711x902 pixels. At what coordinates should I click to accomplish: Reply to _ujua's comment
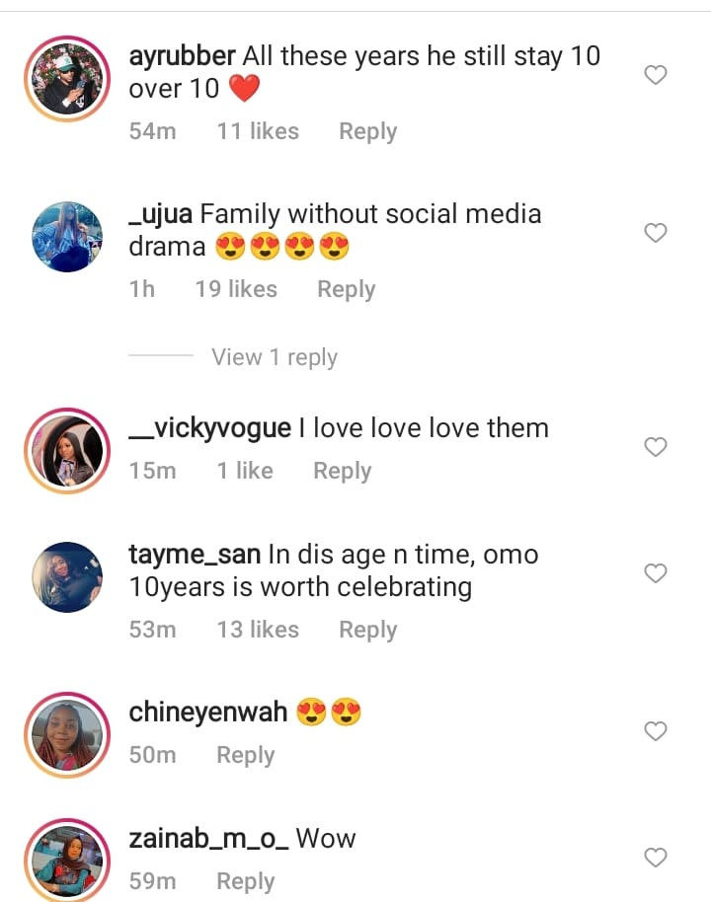point(346,289)
